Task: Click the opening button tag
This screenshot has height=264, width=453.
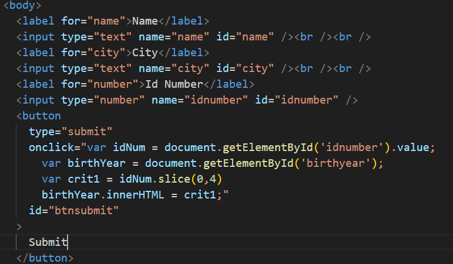Action: click(38, 116)
